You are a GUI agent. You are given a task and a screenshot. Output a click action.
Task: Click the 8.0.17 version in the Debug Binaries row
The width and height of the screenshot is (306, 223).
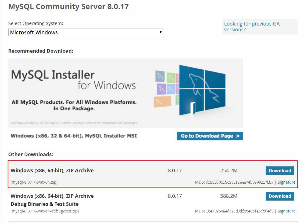tap(175, 196)
